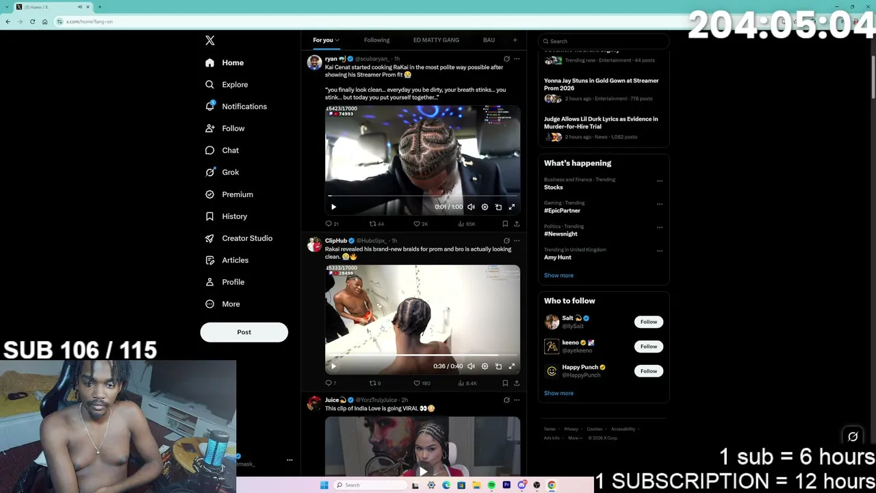This screenshot has width=876, height=493.
Task: Share ryan's post
Action: point(517,224)
